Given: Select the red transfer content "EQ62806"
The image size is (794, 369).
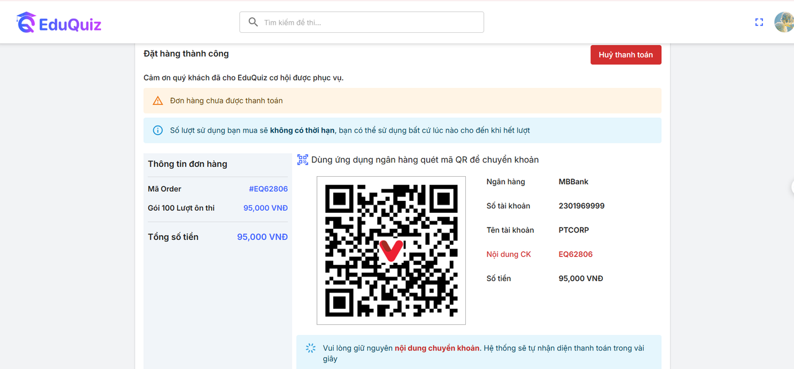Looking at the screenshot, I should pos(576,254).
